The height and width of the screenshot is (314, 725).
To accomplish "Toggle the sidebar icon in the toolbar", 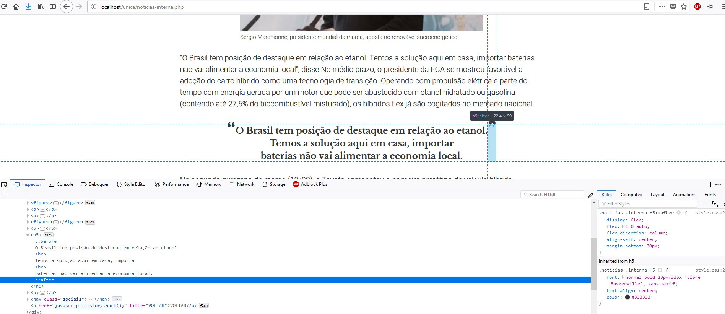I will (53, 7).
